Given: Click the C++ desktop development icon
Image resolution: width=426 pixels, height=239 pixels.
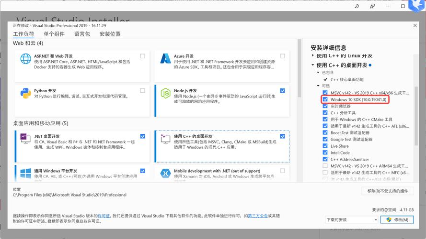Looking at the screenshot, I should tap(165, 139).
